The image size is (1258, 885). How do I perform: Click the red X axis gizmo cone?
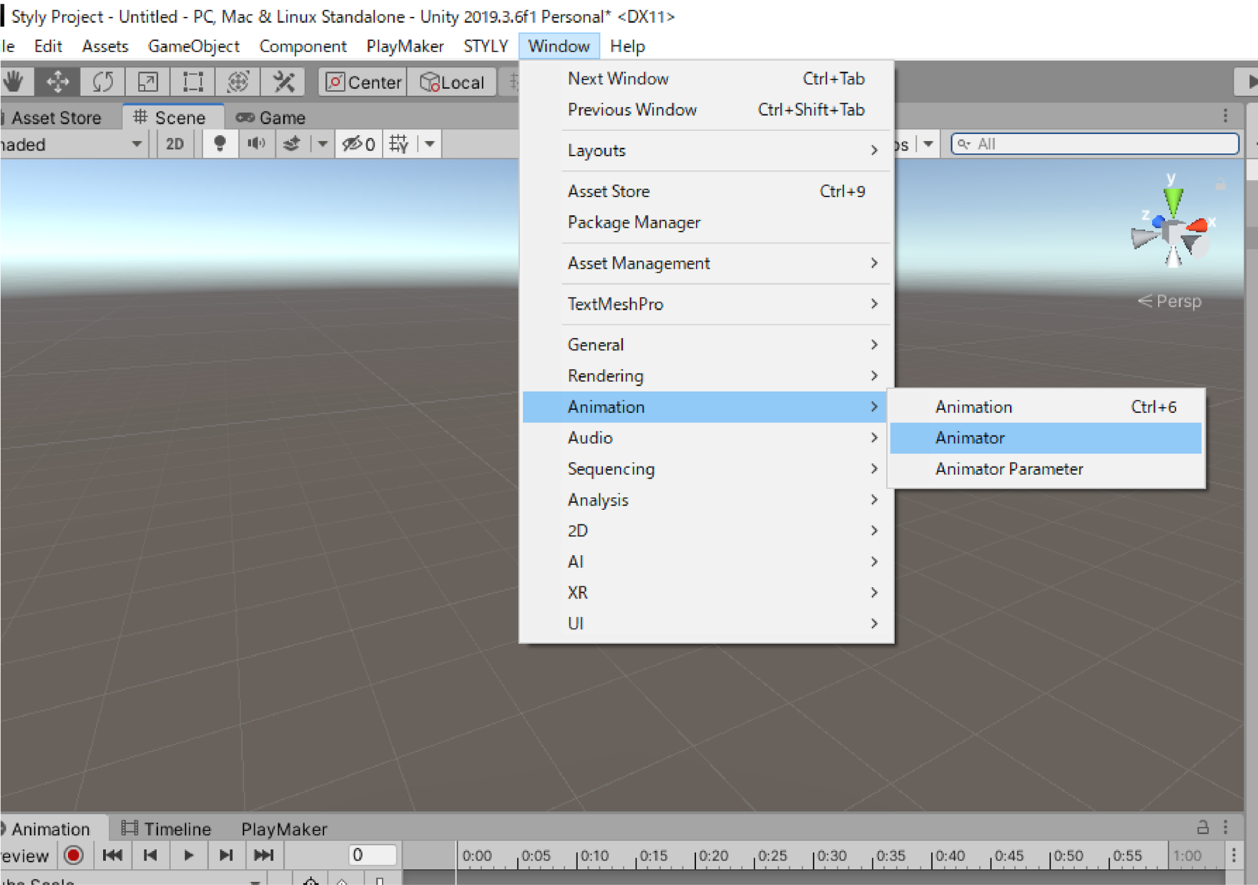coord(1197,225)
